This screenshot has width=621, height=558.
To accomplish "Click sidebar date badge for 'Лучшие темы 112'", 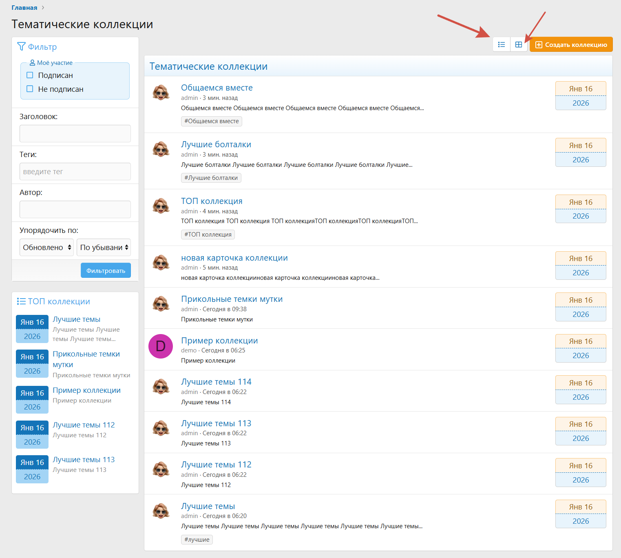I will pos(32,435).
